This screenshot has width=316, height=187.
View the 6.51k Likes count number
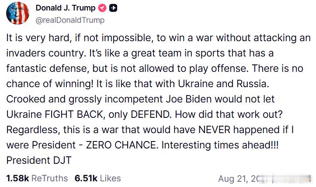pyautogui.click(x=86, y=178)
